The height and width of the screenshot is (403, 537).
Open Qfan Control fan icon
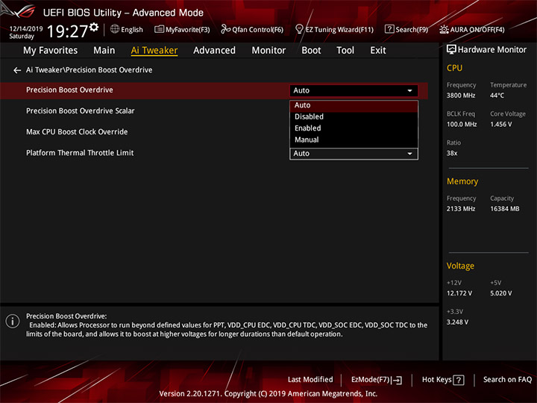[x=225, y=29]
